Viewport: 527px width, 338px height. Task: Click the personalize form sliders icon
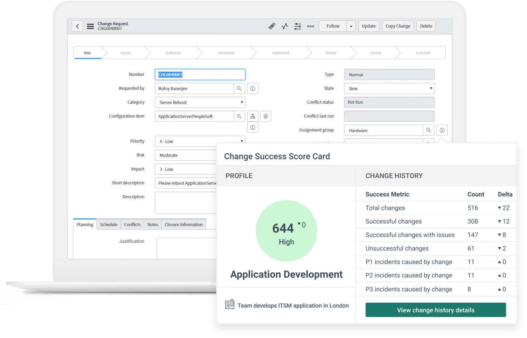pos(298,26)
